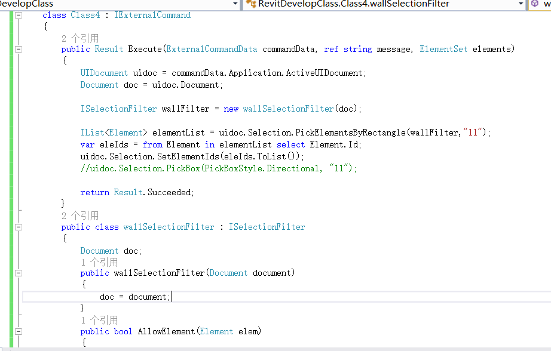Click the 'ref string message' parameter
The width and height of the screenshot is (551, 351).
(367, 49)
